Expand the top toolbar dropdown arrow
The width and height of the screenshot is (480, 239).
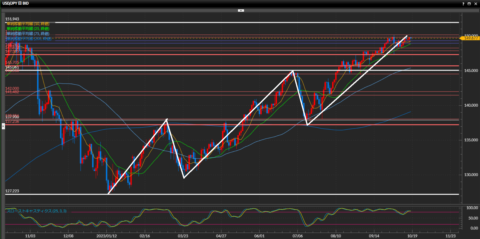tap(241, 11)
